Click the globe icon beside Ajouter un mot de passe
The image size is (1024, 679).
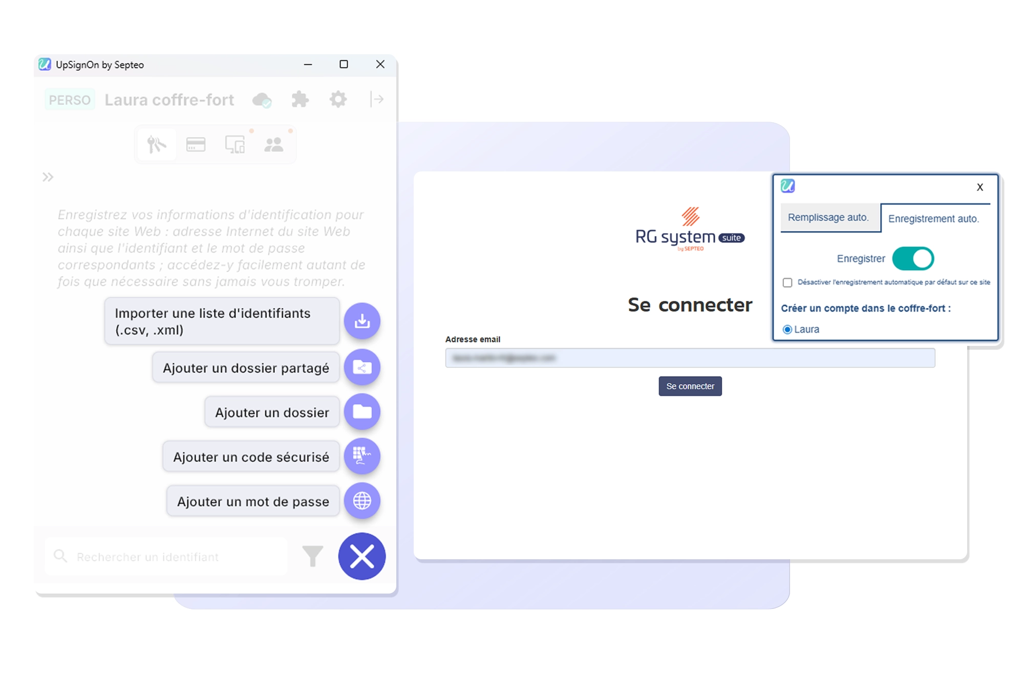[362, 501]
